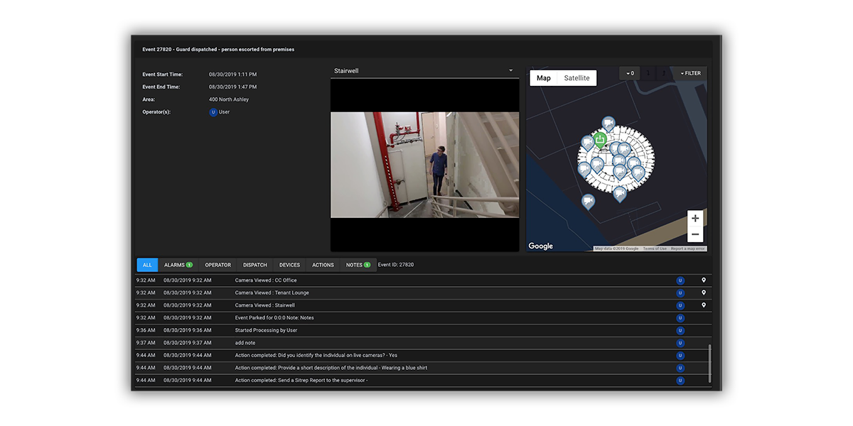Click the user avatar in the add note row

(x=680, y=343)
